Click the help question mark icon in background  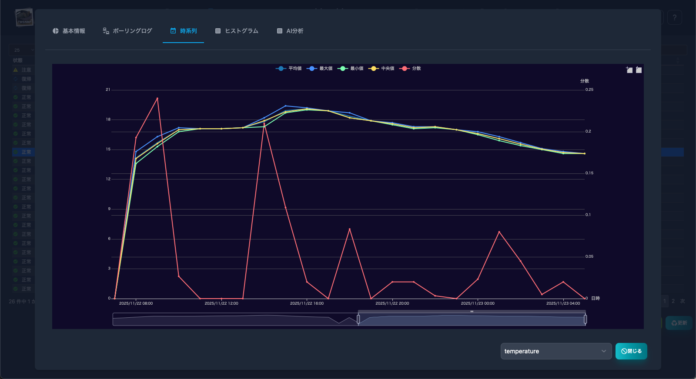pos(675,17)
